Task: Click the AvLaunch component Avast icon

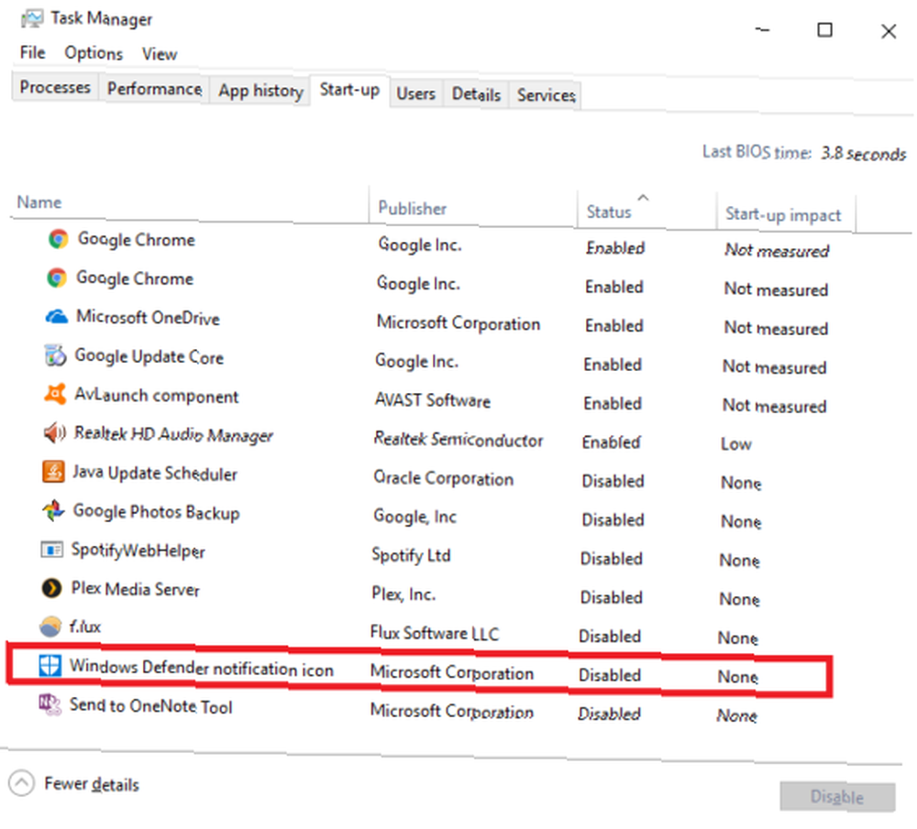Action: click(x=55, y=394)
